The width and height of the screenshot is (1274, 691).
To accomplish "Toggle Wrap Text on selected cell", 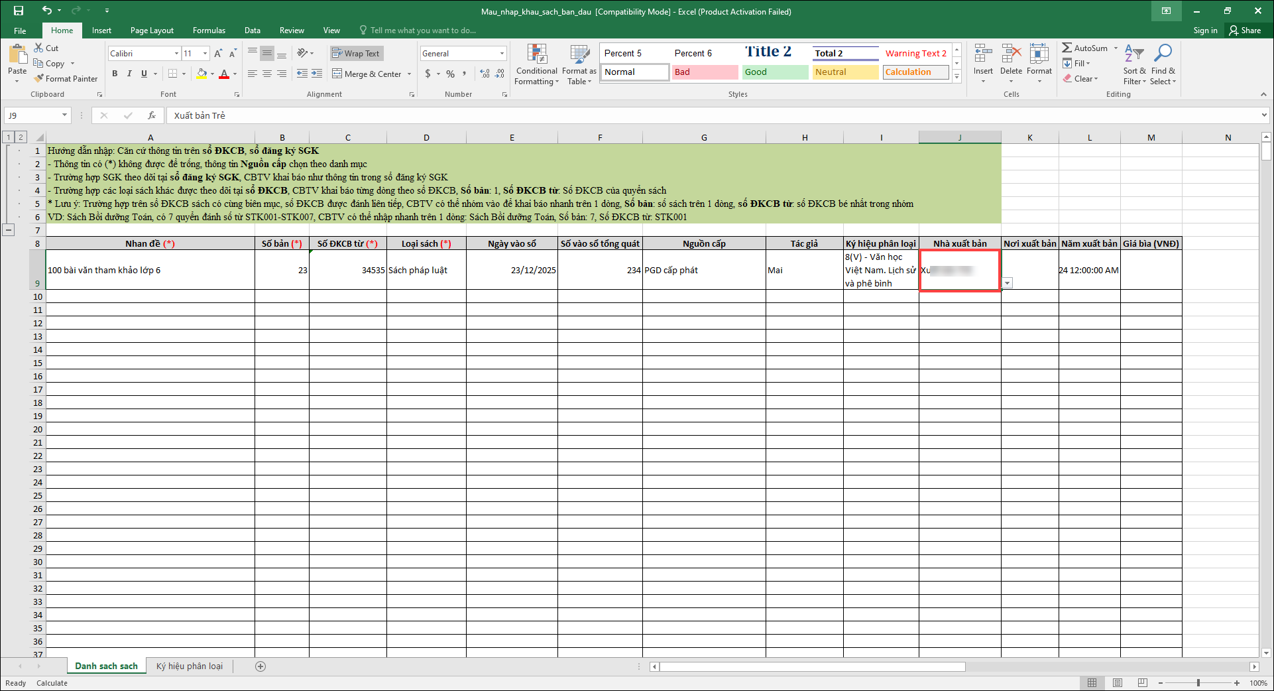I will 356,54.
